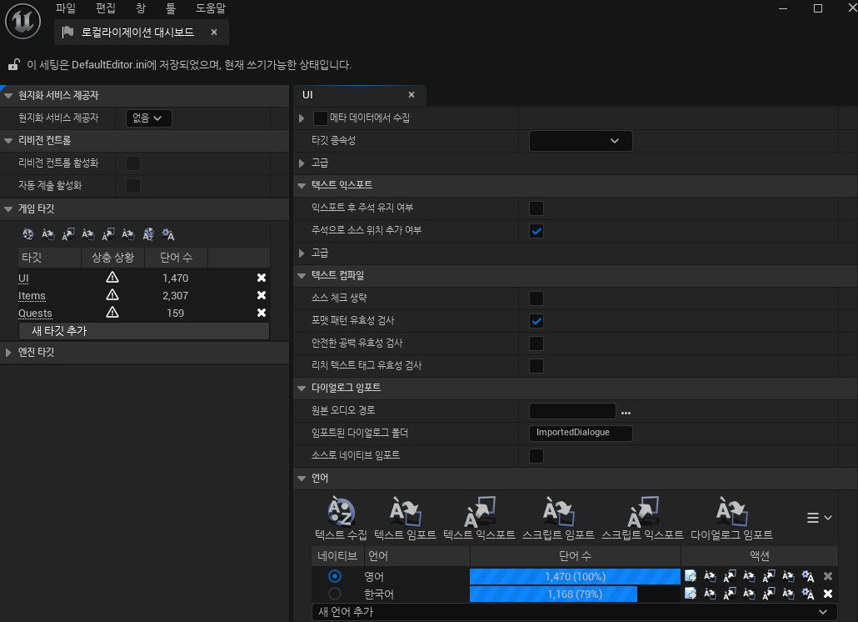858x622 pixels.
Task: Compile text gear icon for 영어 row
Action: point(808,576)
